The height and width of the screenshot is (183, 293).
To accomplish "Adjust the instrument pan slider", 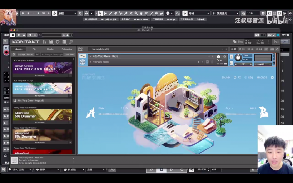I will pos(243,64).
